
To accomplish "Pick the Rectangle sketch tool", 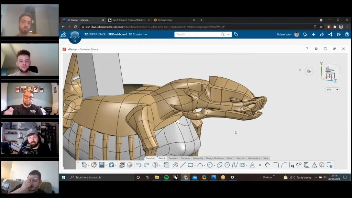I will click(x=190, y=165).
